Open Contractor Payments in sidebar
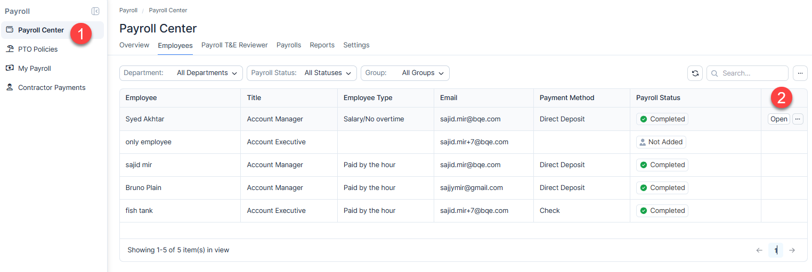Viewport: 812px width, 272px height. tap(52, 88)
